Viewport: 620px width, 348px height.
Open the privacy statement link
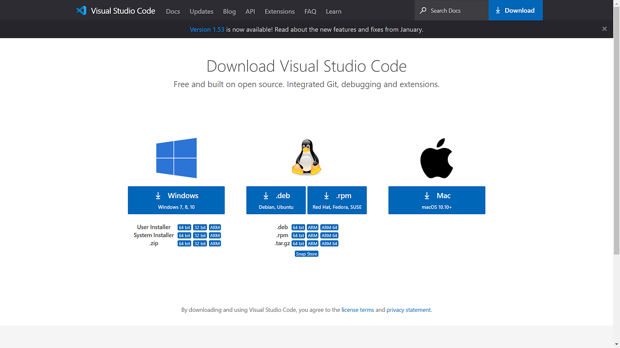(x=408, y=310)
